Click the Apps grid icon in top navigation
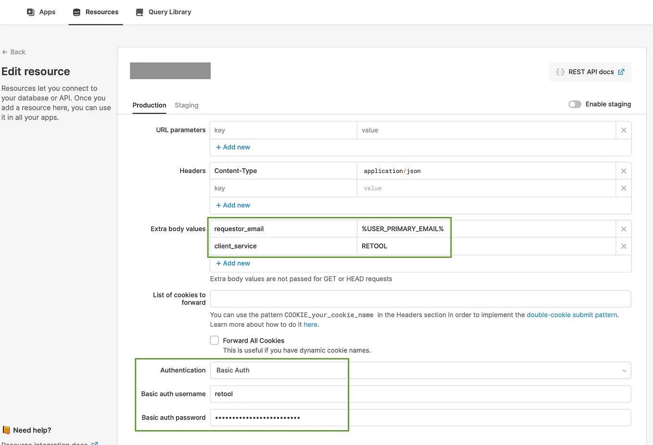This screenshot has height=445, width=653. [x=30, y=12]
